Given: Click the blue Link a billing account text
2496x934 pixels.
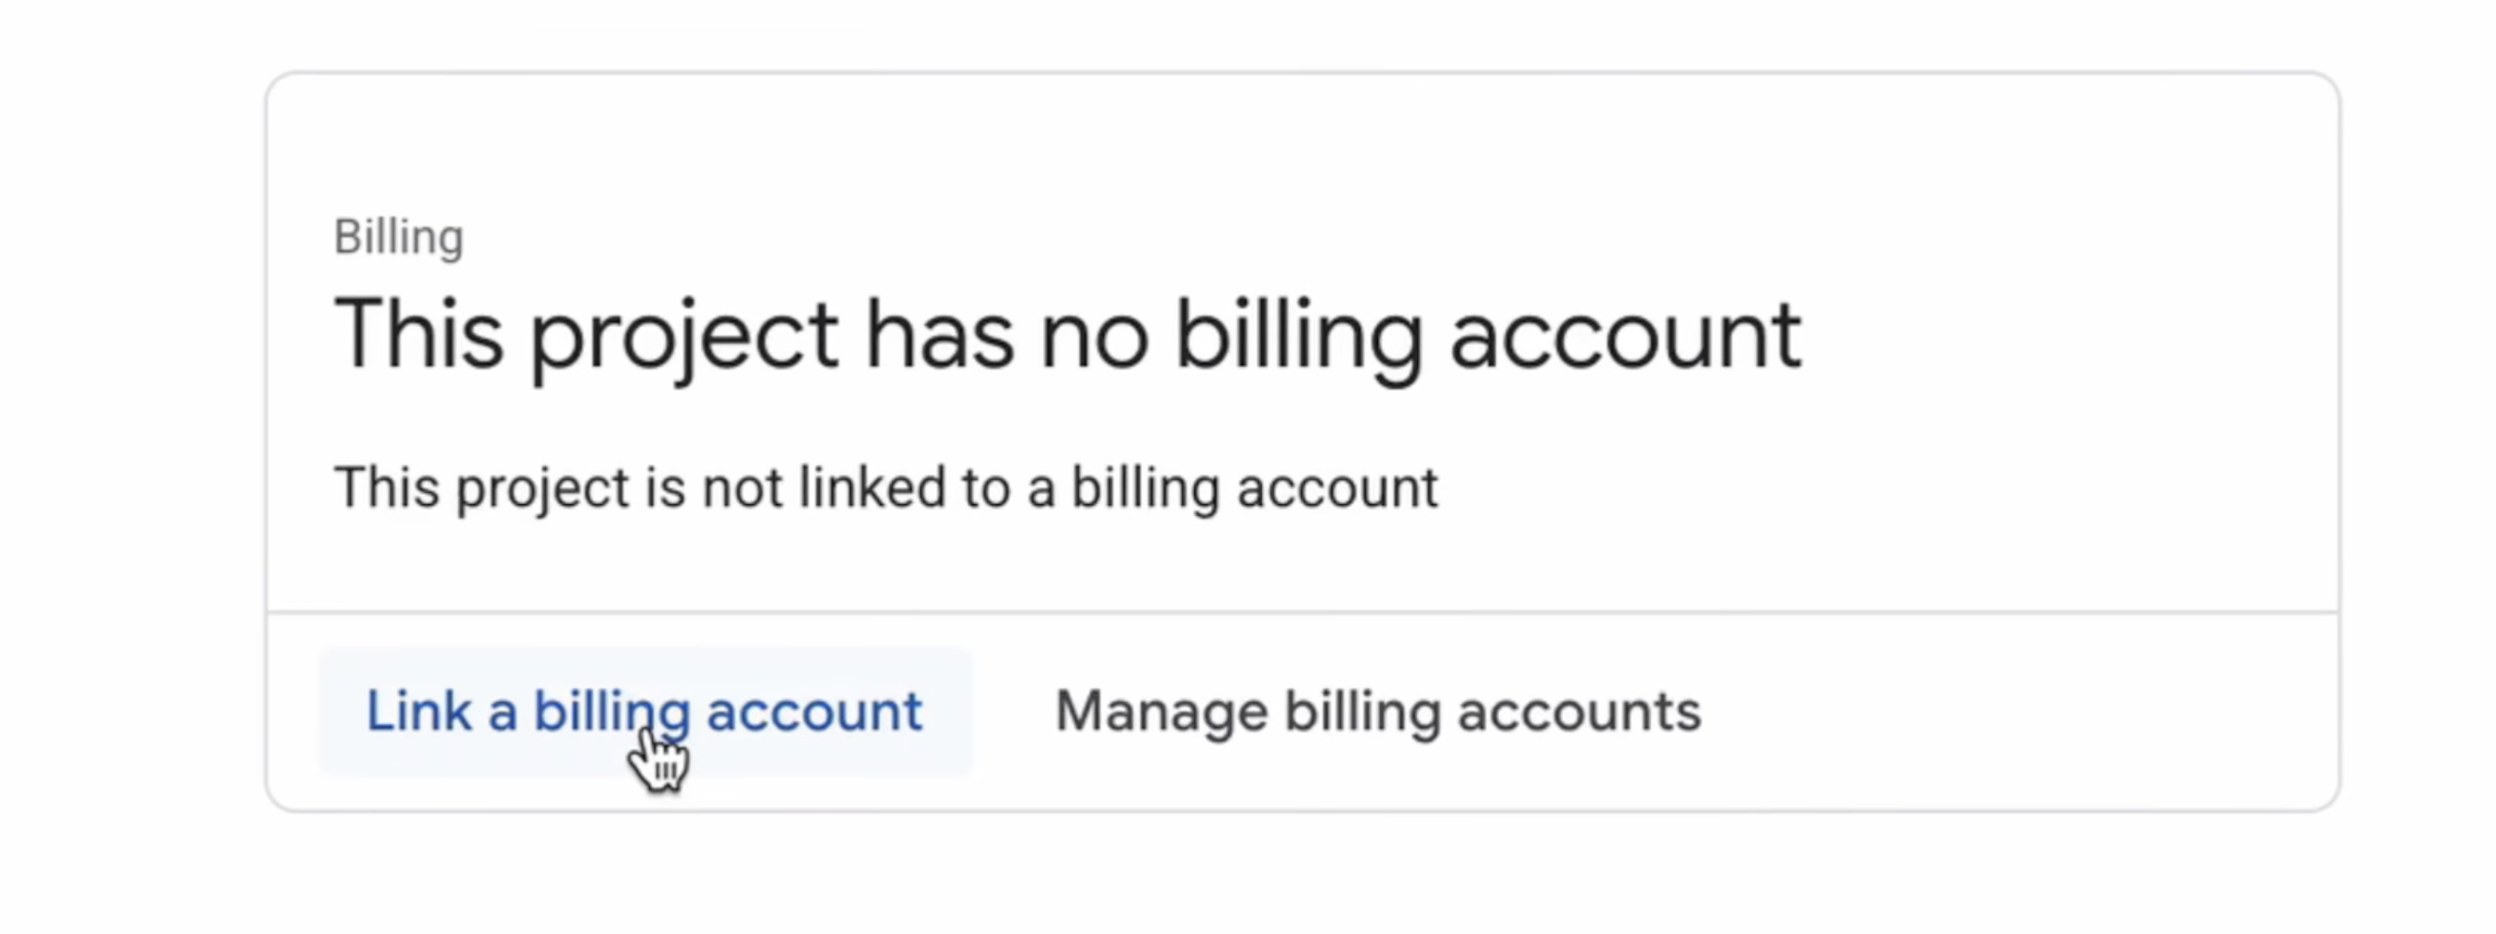Looking at the screenshot, I should click(643, 710).
